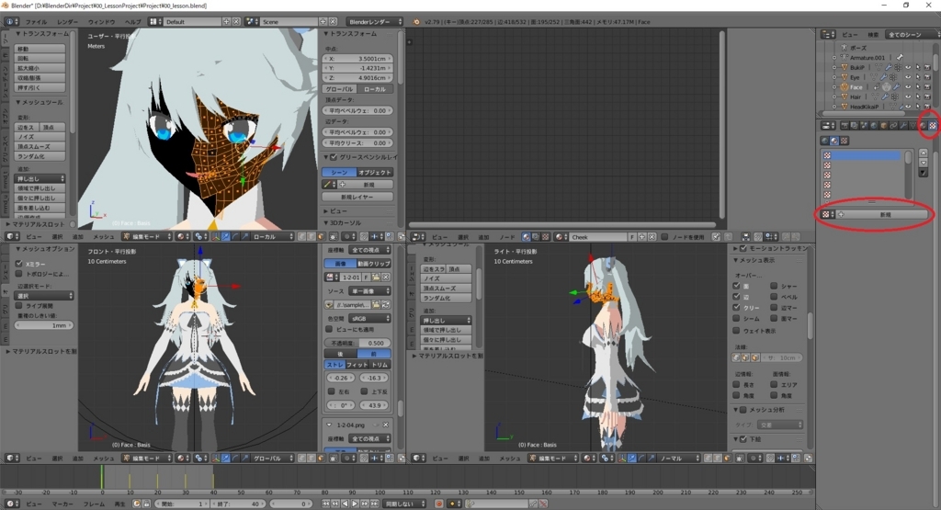Screen dimensions: 941x510
Task: Add new screen layout beside Default
Action: (226, 22)
